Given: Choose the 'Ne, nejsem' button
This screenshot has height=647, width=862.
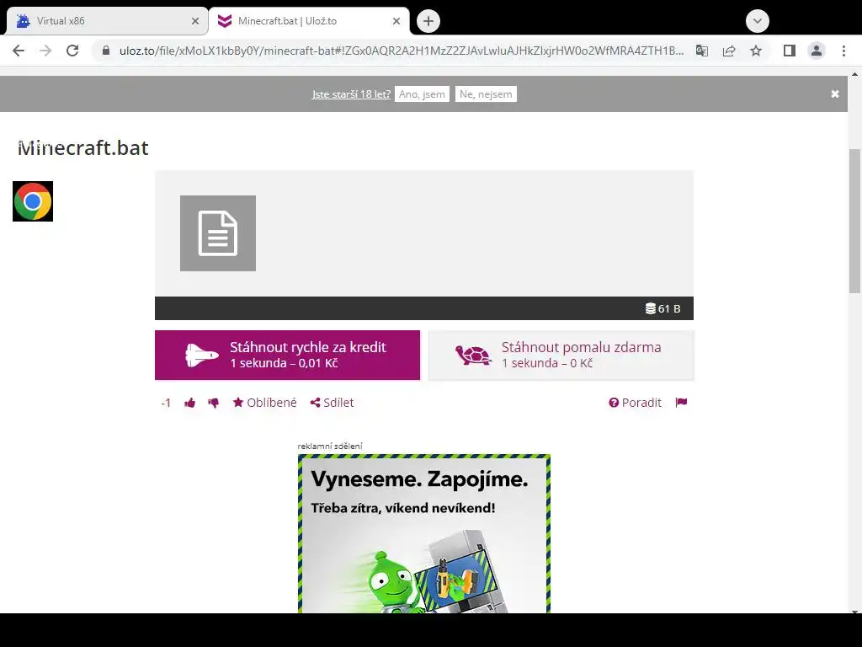Looking at the screenshot, I should [486, 94].
